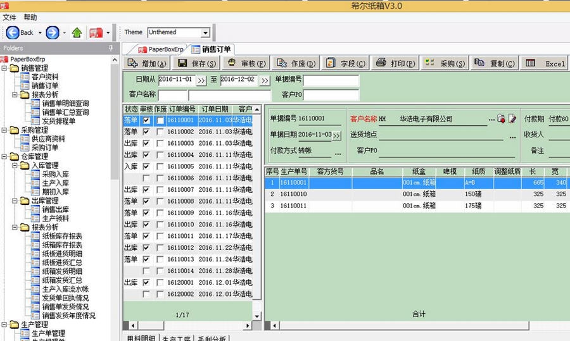Screen dimensions: 570x341
Task: Click the 审核(E) audit button
Action: click(246, 63)
